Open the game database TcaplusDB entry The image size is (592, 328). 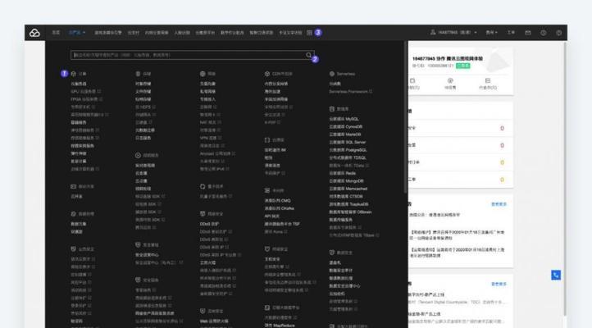(x=348, y=204)
